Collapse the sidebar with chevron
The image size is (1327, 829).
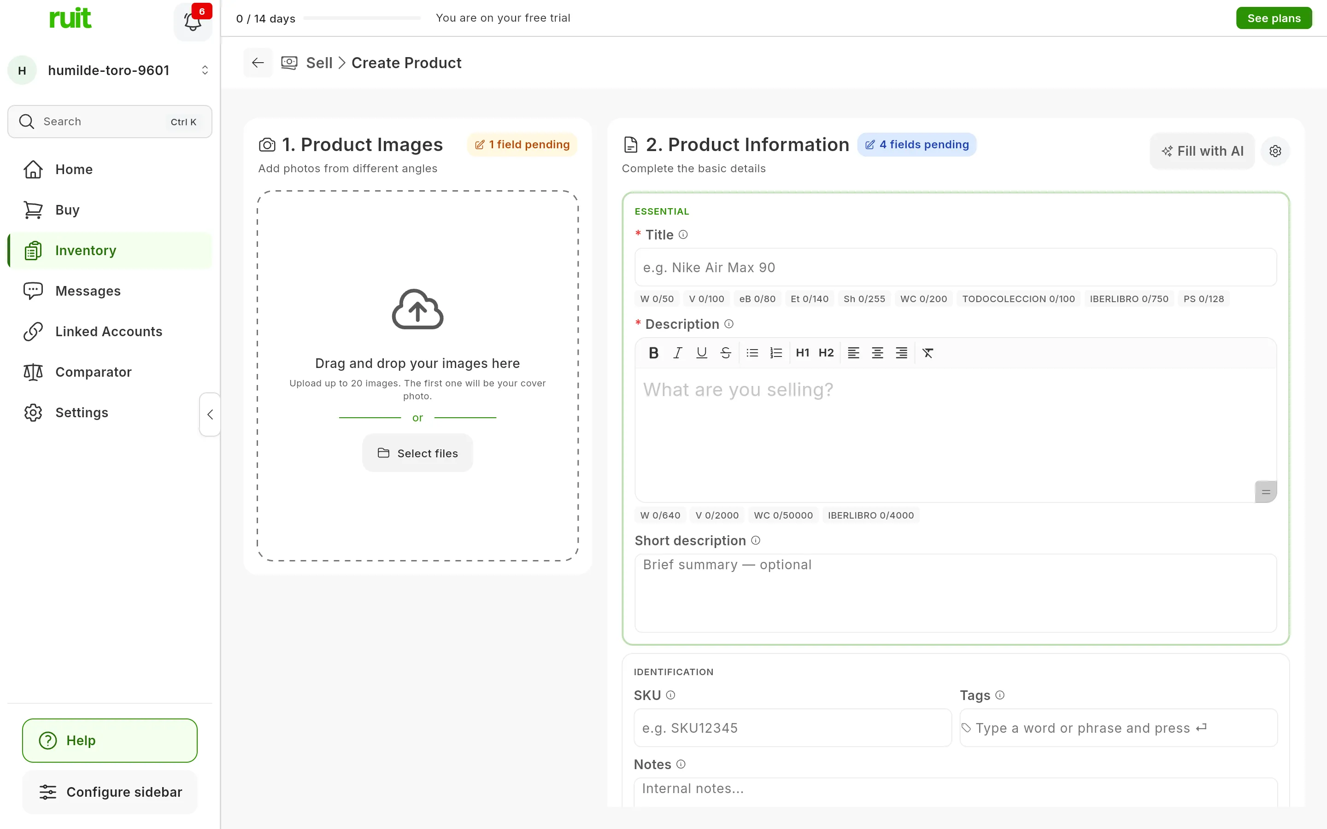click(210, 414)
